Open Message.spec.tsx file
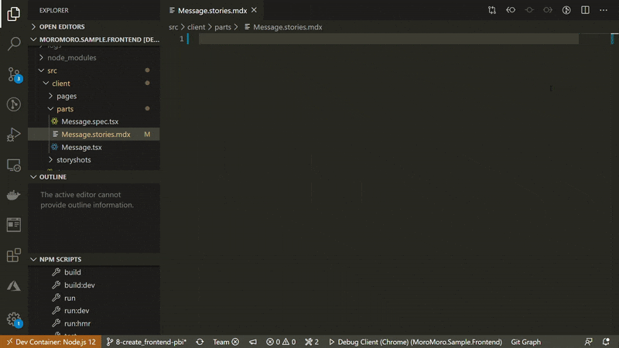The width and height of the screenshot is (619, 348). pos(94,121)
